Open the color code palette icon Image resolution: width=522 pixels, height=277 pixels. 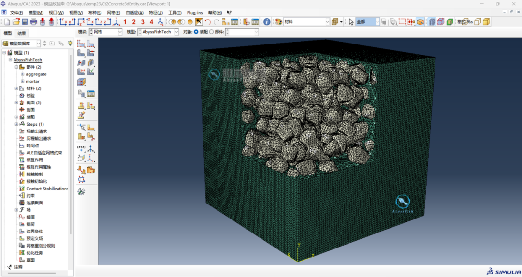pyautogui.click(x=279, y=22)
